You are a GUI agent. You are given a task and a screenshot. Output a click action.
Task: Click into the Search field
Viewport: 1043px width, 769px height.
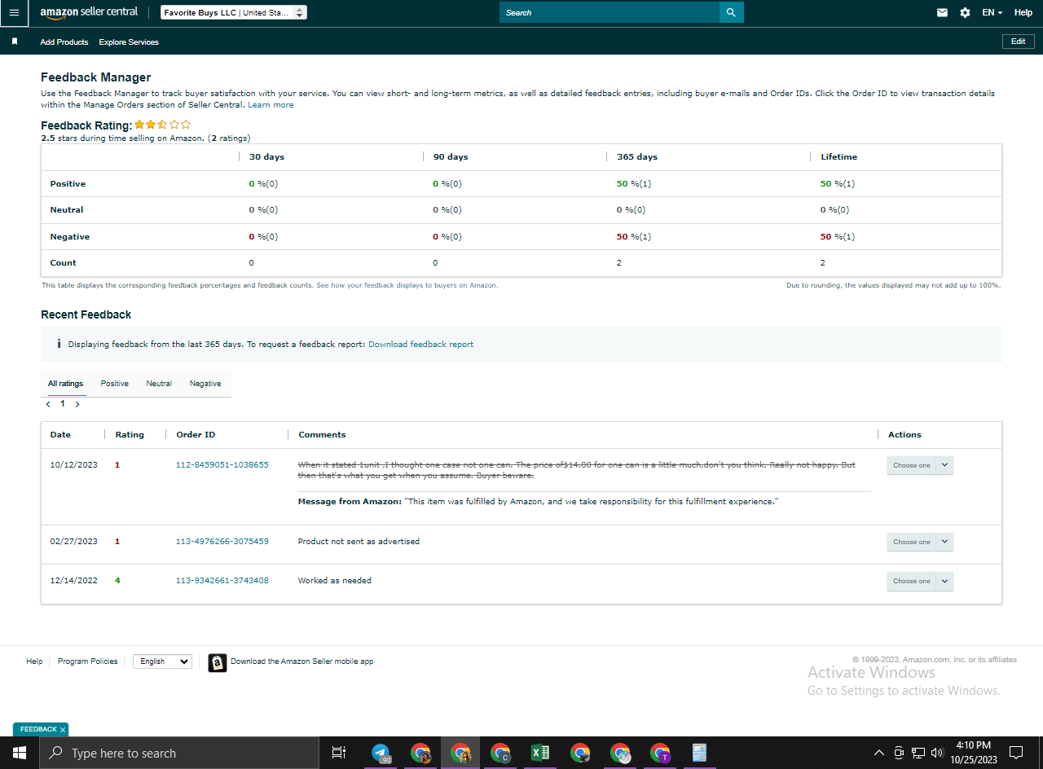point(610,12)
